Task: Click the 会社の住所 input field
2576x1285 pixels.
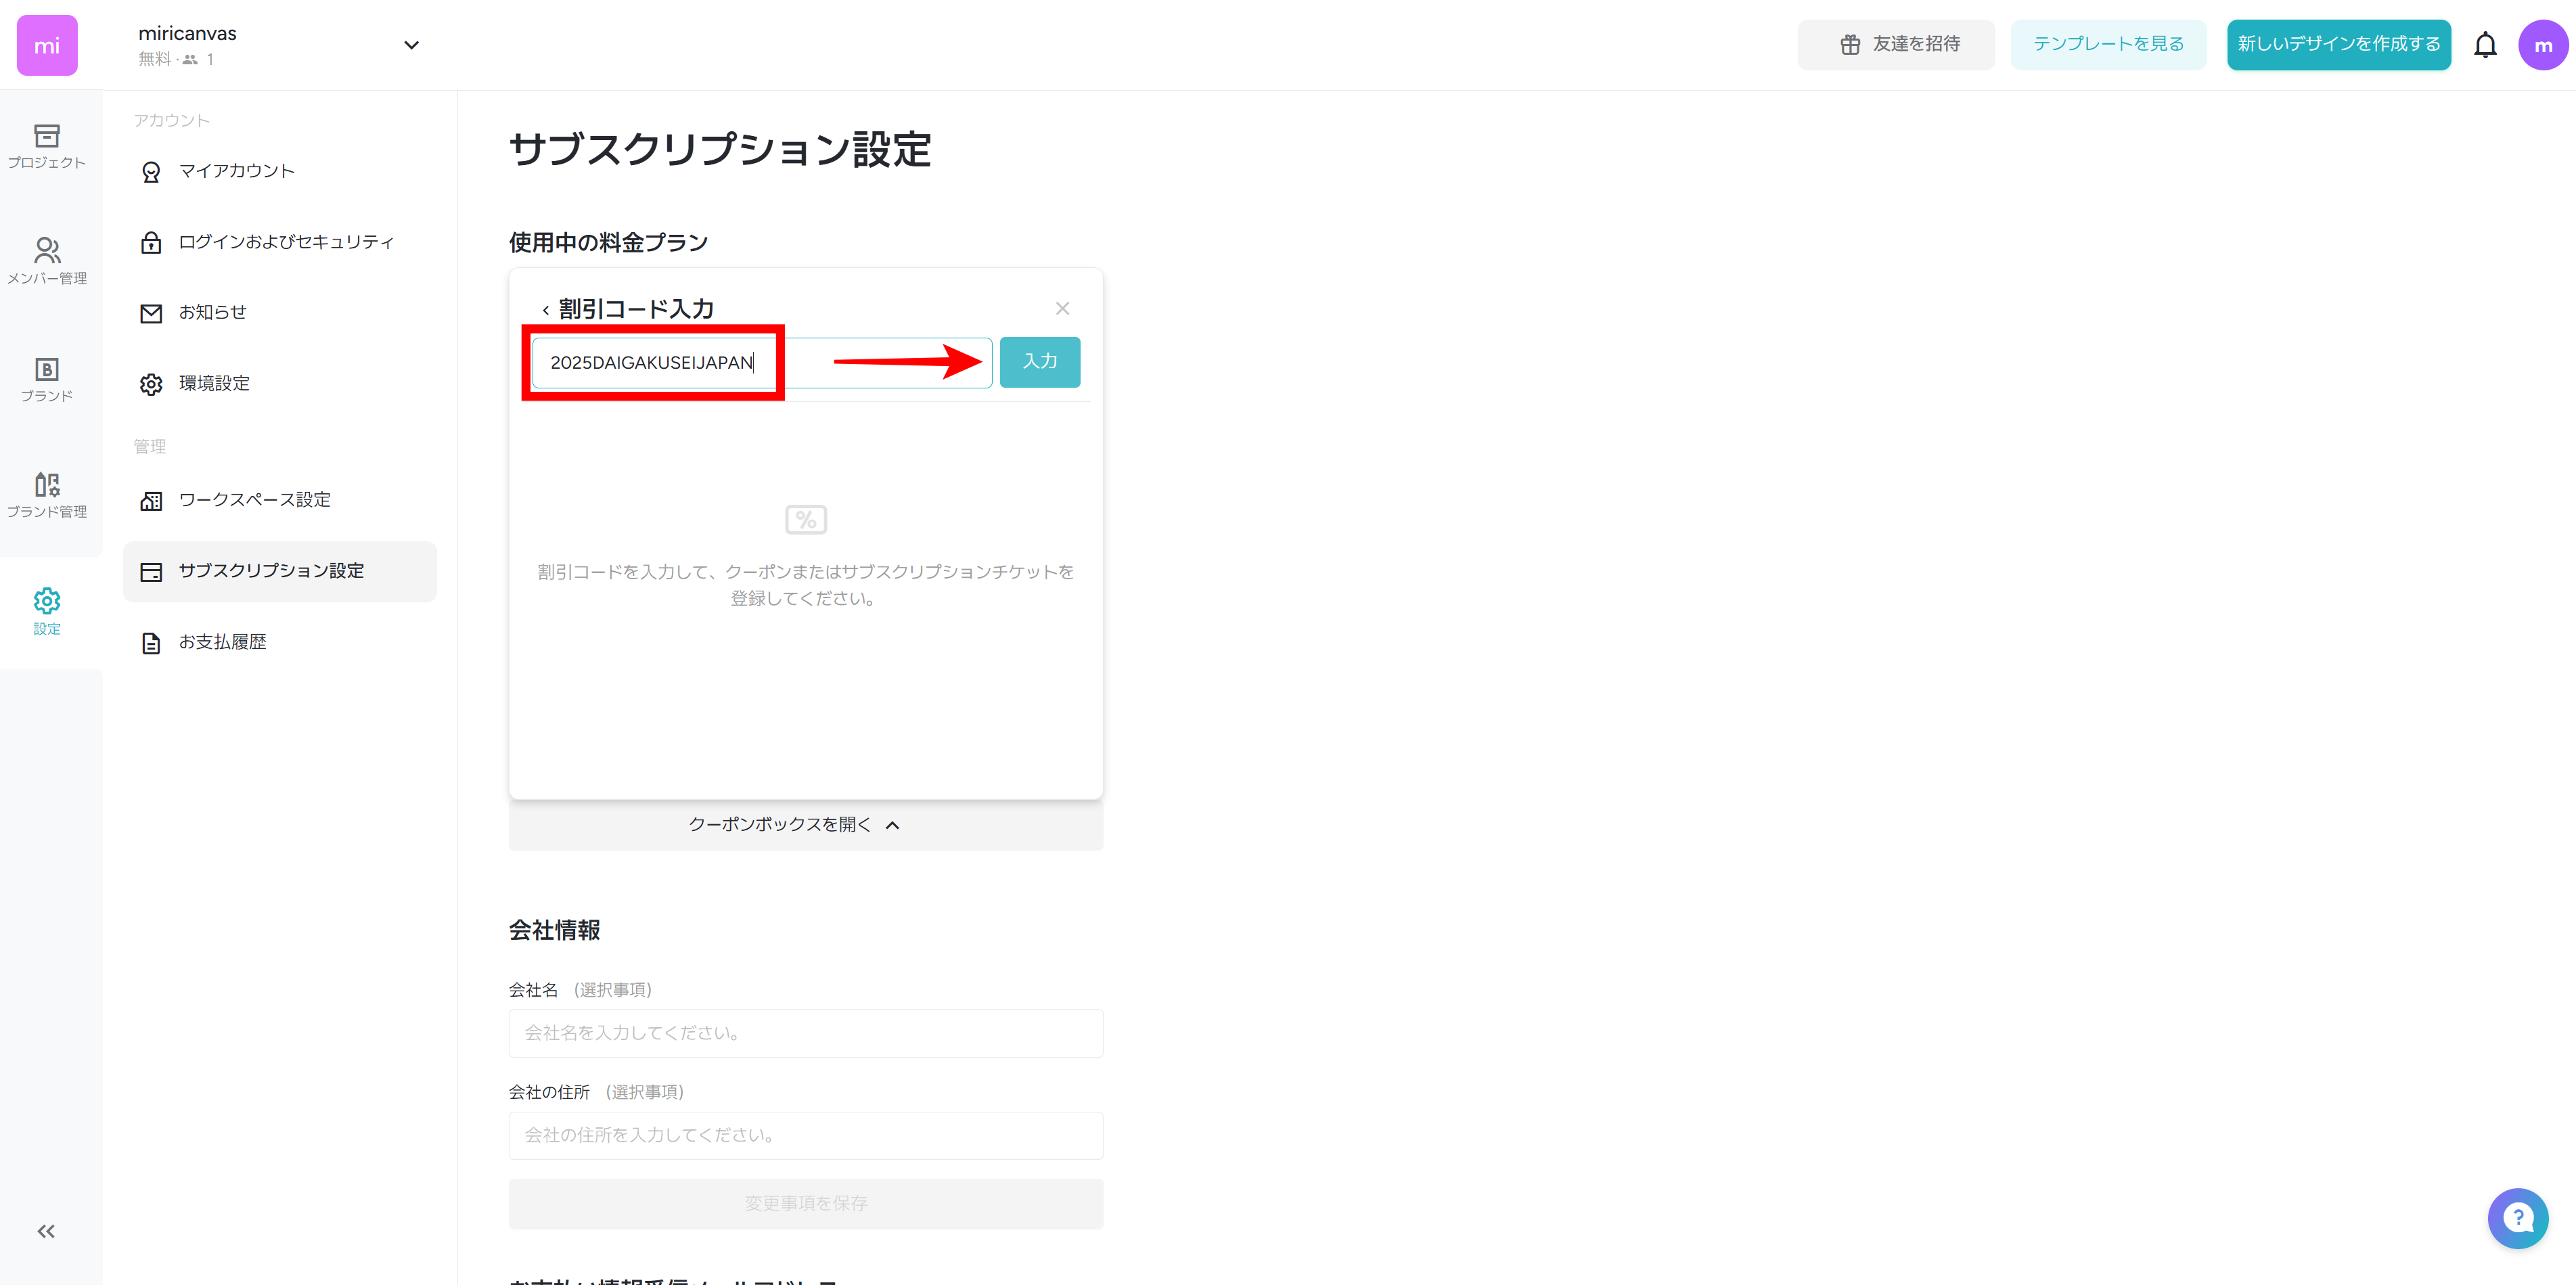Action: point(806,1135)
